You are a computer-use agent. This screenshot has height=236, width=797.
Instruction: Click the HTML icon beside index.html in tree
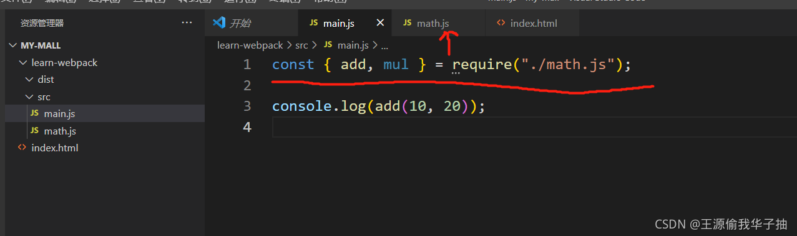click(22, 148)
